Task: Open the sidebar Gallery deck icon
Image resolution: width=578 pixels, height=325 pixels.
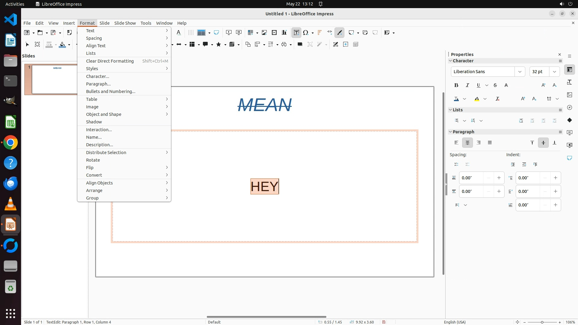Action: (570, 95)
